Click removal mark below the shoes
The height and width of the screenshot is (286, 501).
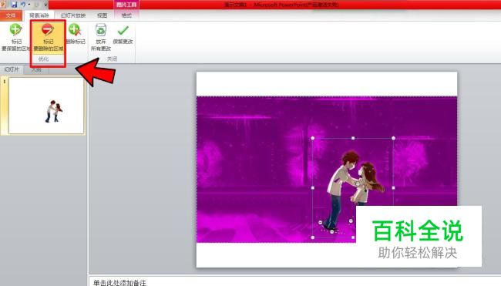(332, 232)
